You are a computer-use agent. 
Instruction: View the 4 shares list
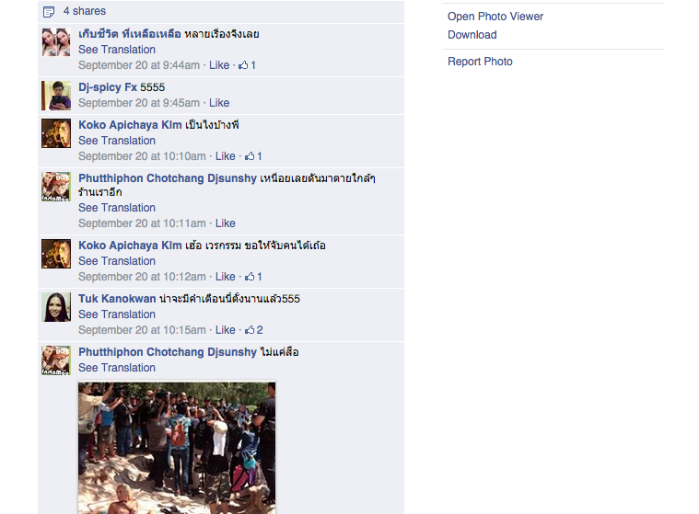85,11
